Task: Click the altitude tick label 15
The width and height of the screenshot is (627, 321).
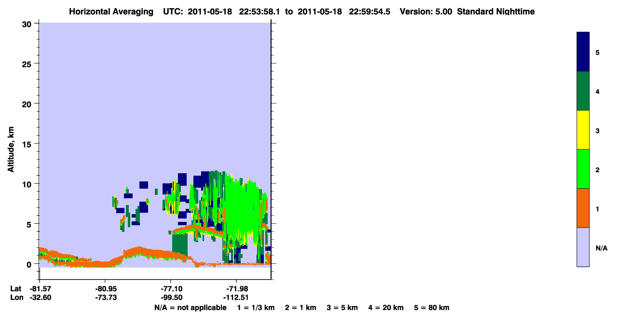Action: pos(28,144)
